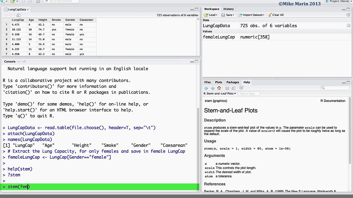Maximize the Console pane
Screen dimensions: 353x198
(196, 62)
